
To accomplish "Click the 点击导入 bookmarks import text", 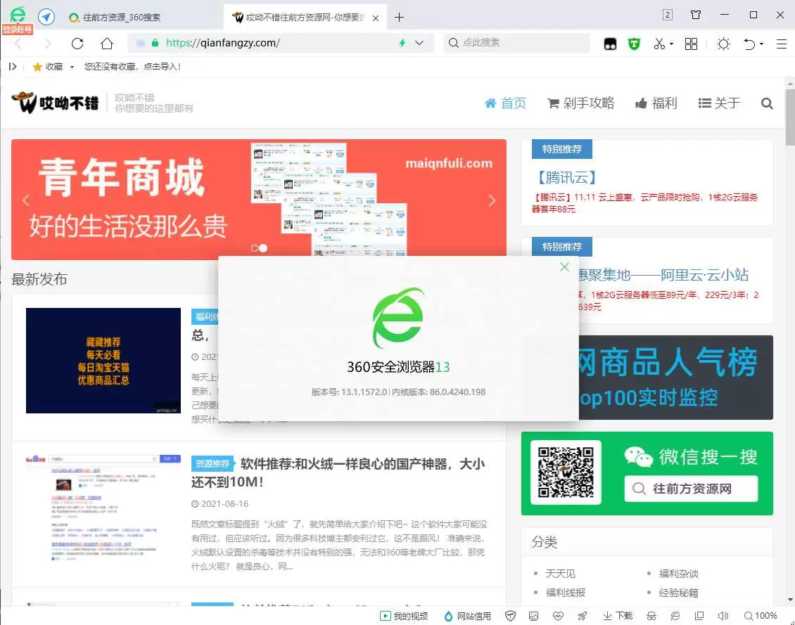I will point(162,66).
